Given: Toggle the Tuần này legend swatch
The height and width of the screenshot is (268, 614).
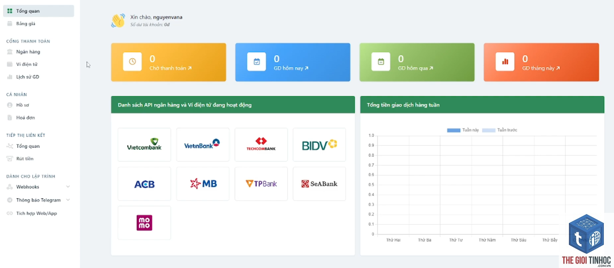Looking at the screenshot, I should (x=454, y=130).
